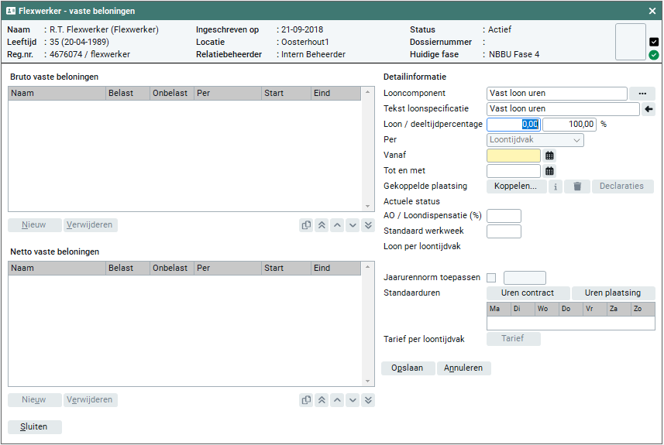Click the green checkmark status icon
This screenshot has height=445, width=664.
click(654, 55)
